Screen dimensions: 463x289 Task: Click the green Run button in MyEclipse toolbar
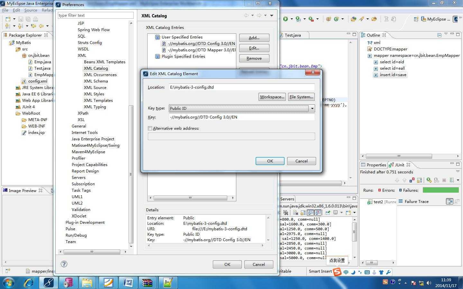(x=285, y=19)
